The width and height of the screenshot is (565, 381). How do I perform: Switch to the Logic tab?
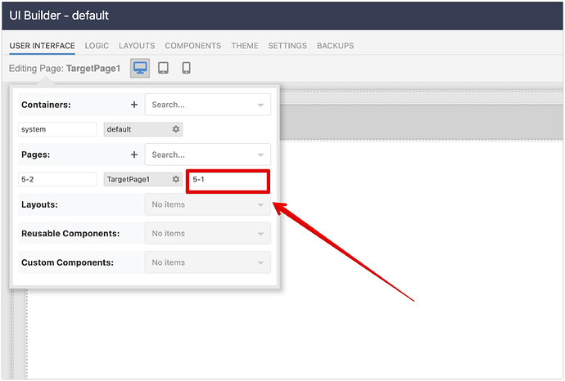coord(97,46)
